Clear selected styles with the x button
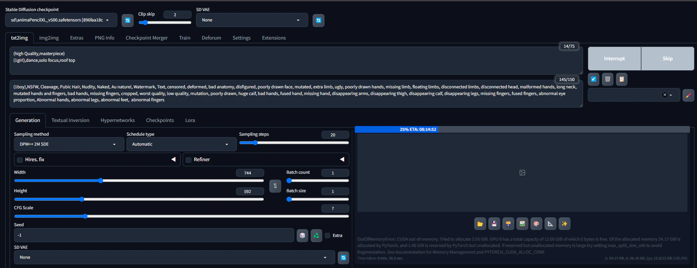 665,95
